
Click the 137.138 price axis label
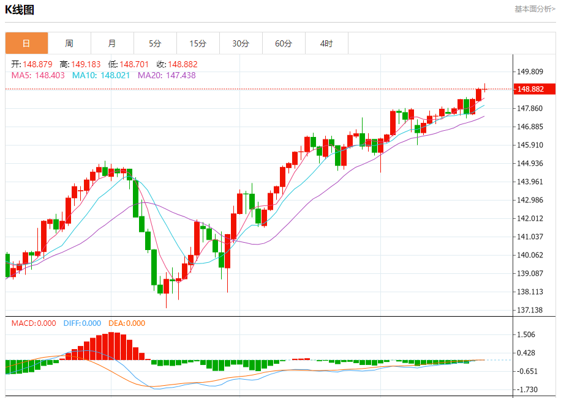click(530, 310)
